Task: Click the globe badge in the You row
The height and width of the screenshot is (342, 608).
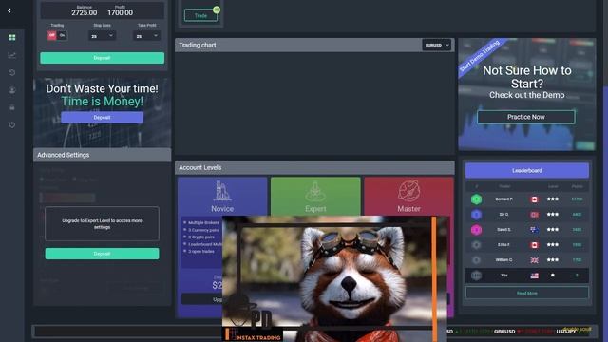Action: (476, 275)
